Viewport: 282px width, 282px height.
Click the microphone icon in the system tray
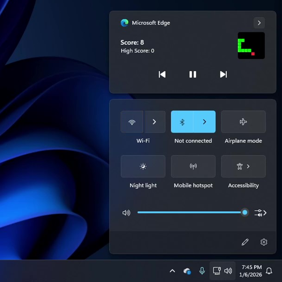(202, 271)
